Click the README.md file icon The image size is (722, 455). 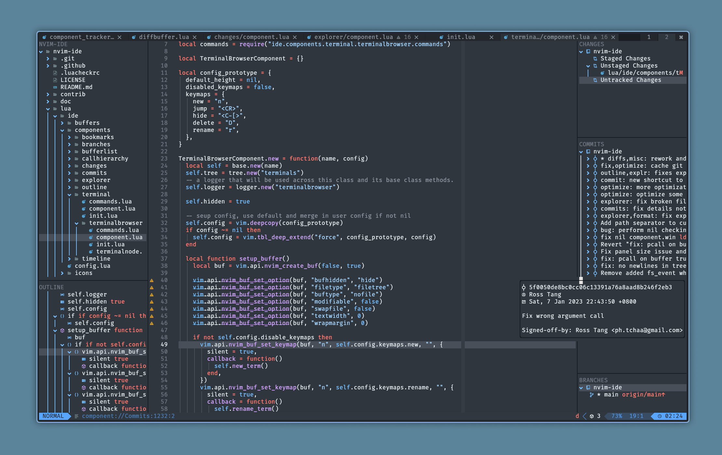pos(55,87)
